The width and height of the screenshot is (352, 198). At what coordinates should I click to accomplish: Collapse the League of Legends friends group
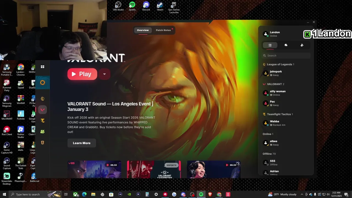[x=279, y=64]
